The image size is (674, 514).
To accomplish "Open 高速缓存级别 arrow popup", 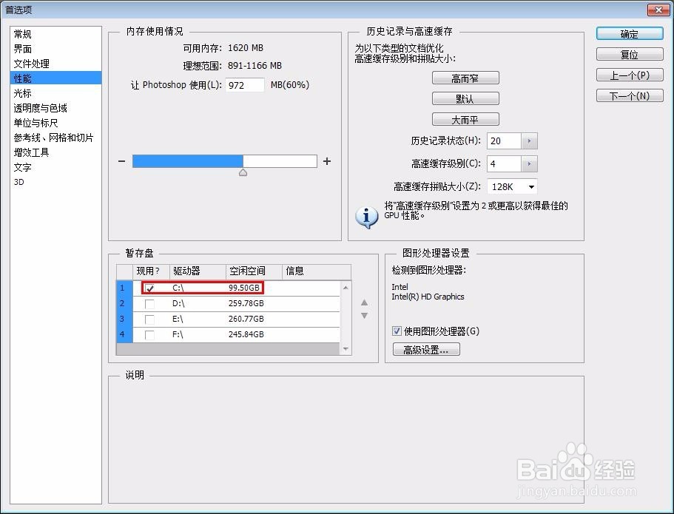I will [529, 163].
